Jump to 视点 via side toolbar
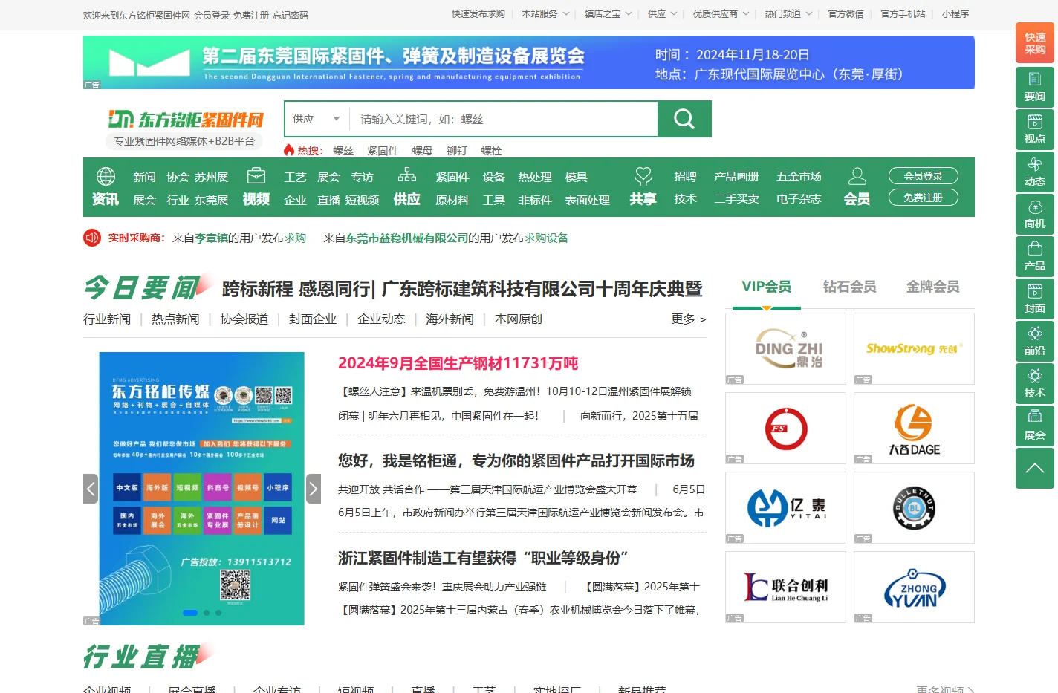The height and width of the screenshot is (693, 1058). [1035, 129]
